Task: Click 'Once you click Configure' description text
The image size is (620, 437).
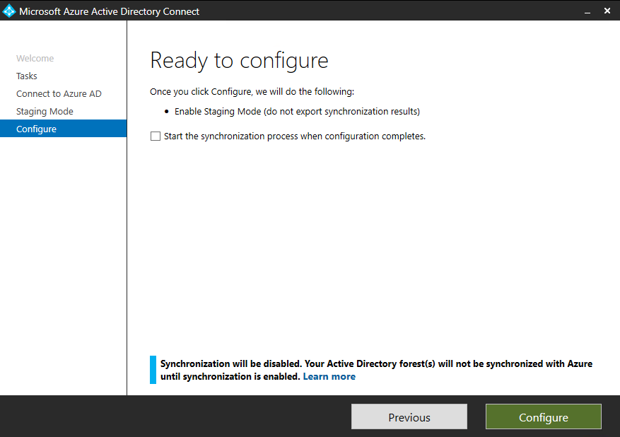Action: 252,92
